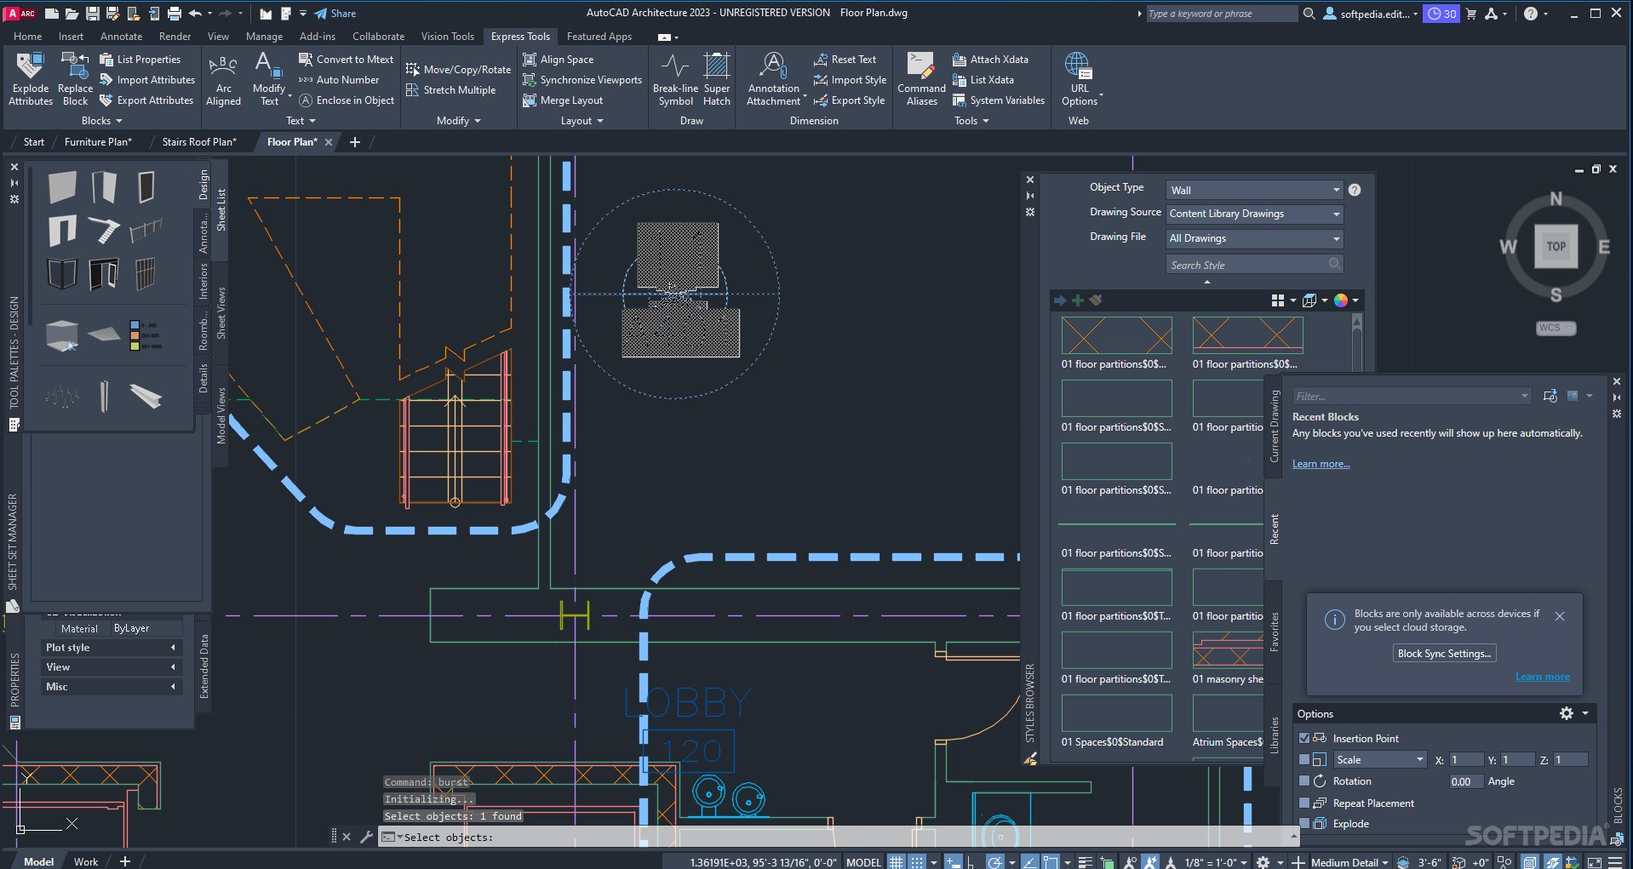Switch to Furniture Plan drawing tab
This screenshot has width=1633, height=869.
pyautogui.click(x=98, y=142)
